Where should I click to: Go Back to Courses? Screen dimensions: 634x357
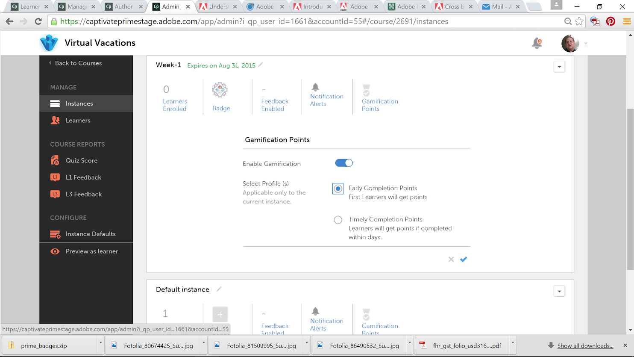78,63
